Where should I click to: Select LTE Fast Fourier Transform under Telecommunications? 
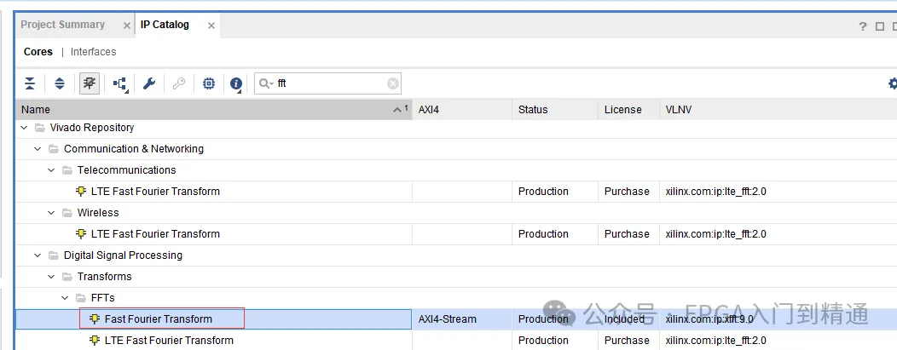(x=456, y=192)
